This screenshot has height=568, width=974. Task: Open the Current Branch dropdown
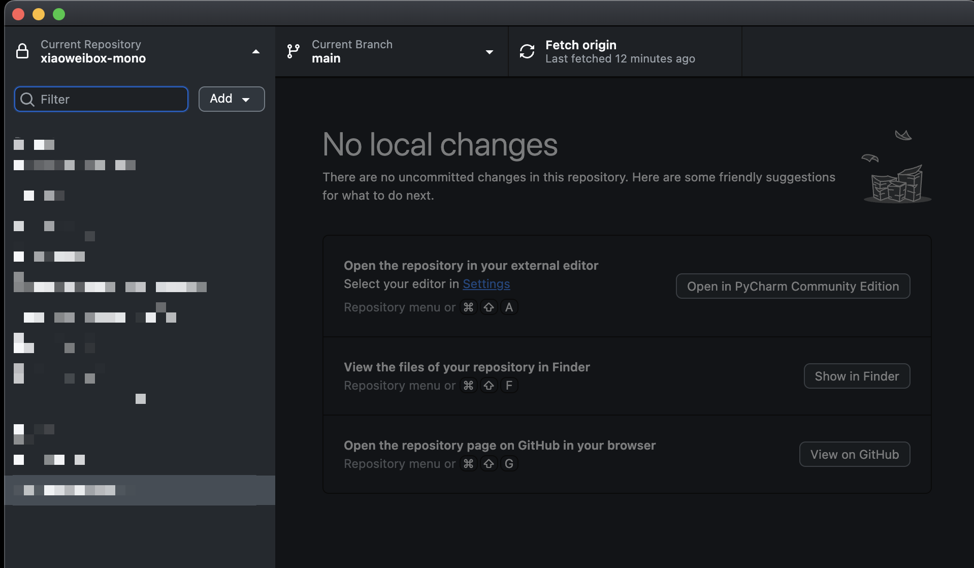click(x=490, y=52)
